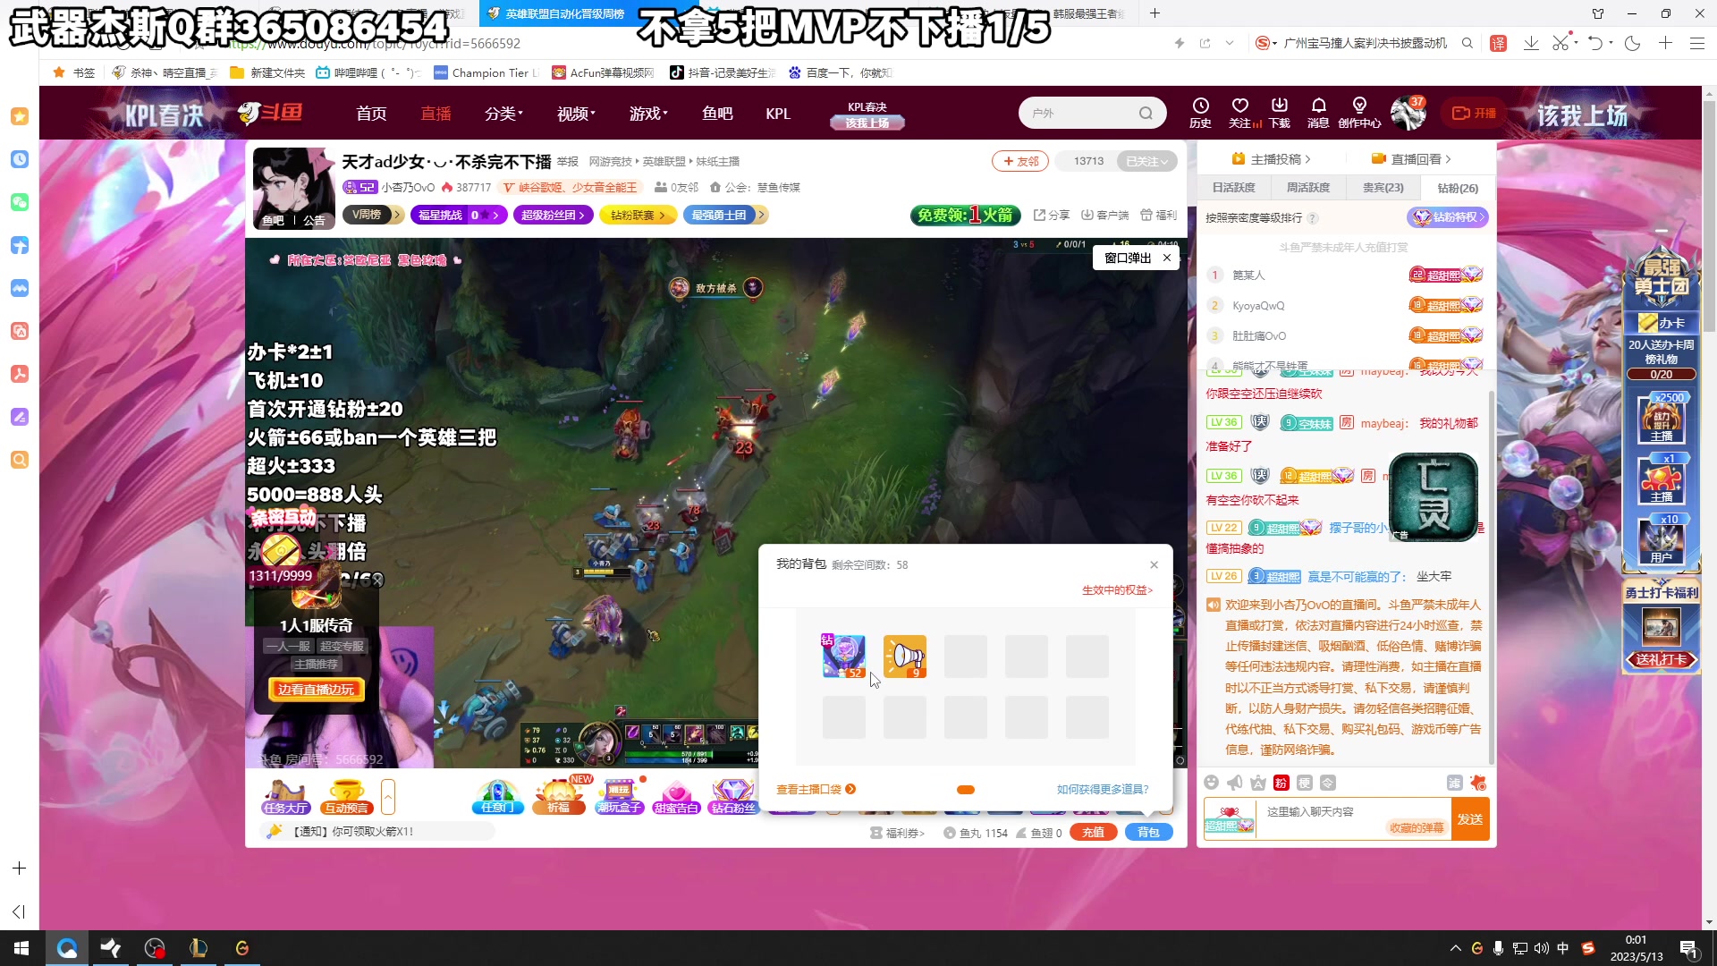Image resolution: width=1717 pixels, height=966 pixels.
Task: Open the 互动预言 trophy icon
Action: coord(347,796)
